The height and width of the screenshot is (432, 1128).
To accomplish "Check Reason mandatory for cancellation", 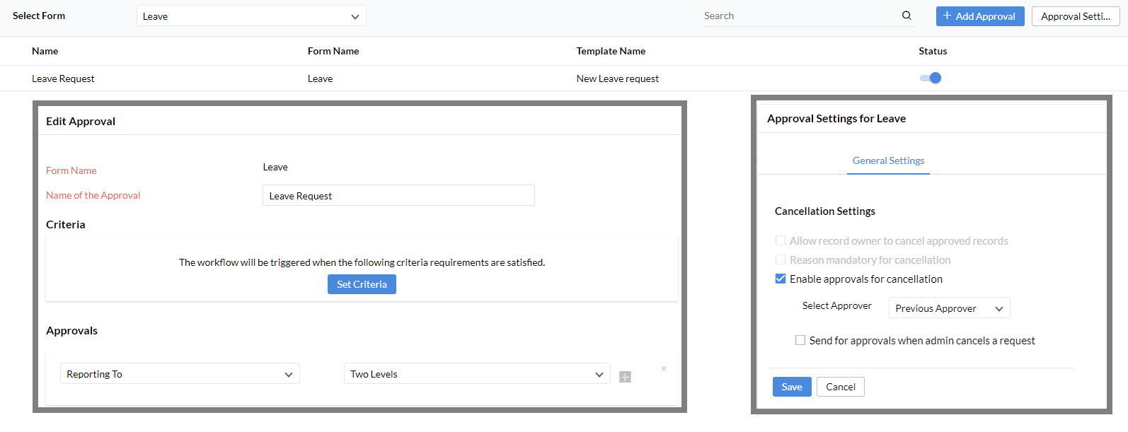I will (x=781, y=259).
